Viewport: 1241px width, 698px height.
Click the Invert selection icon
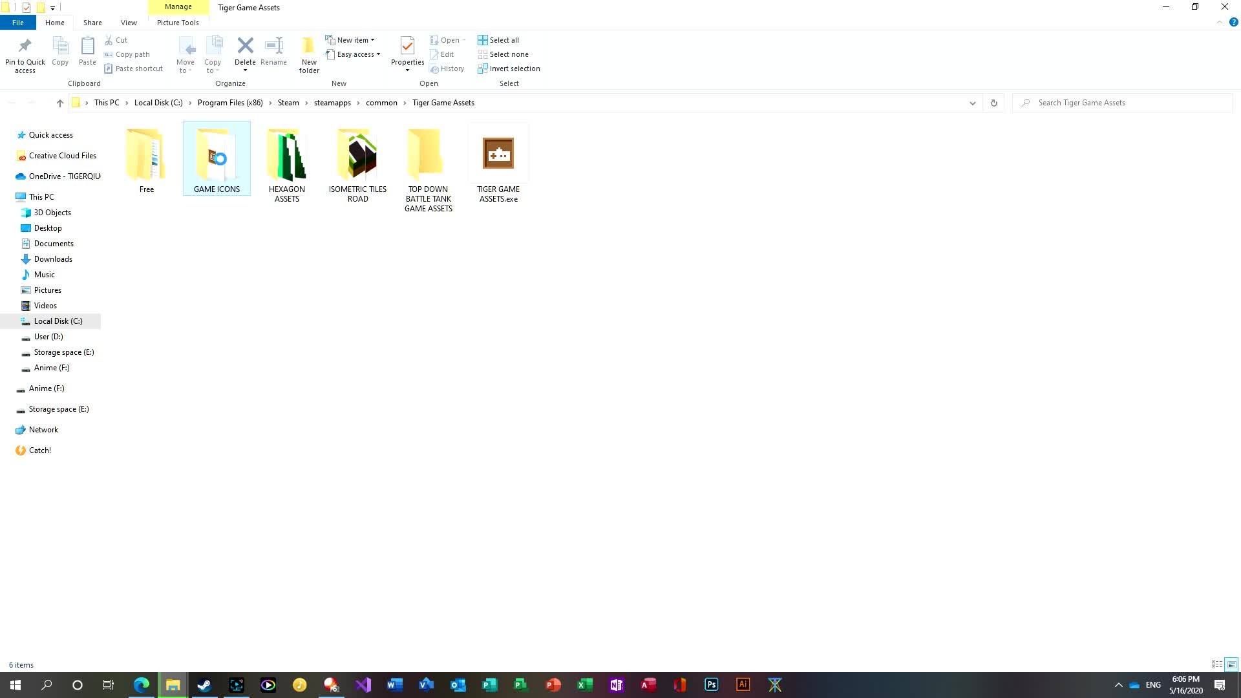pos(483,69)
